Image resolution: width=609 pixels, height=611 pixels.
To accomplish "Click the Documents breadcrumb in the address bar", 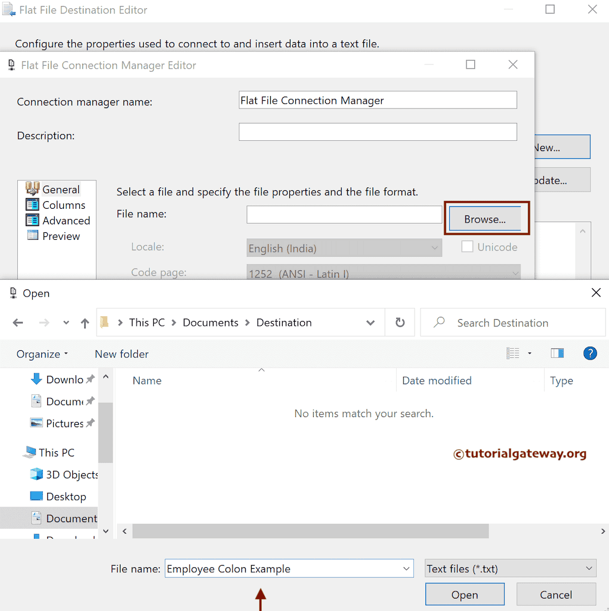I will 211,322.
